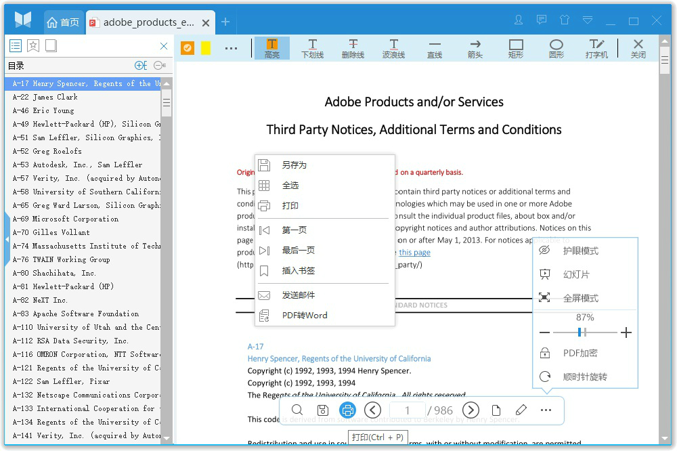Open PDF加密 encryption option
The width and height of the screenshot is (677, 451).
pos(585,353)
